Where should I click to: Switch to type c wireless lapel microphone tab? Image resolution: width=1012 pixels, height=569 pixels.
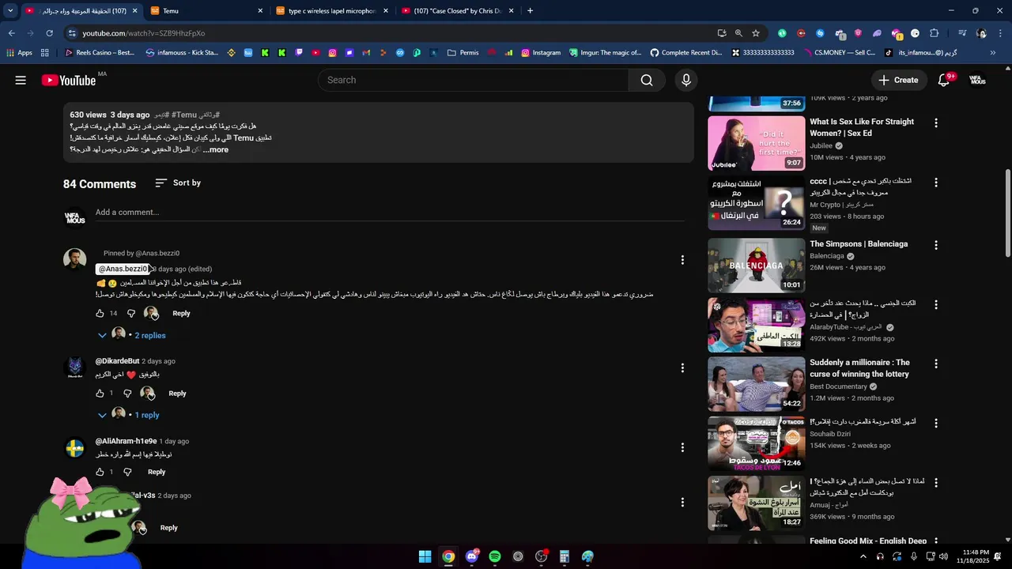click(332, 11)
